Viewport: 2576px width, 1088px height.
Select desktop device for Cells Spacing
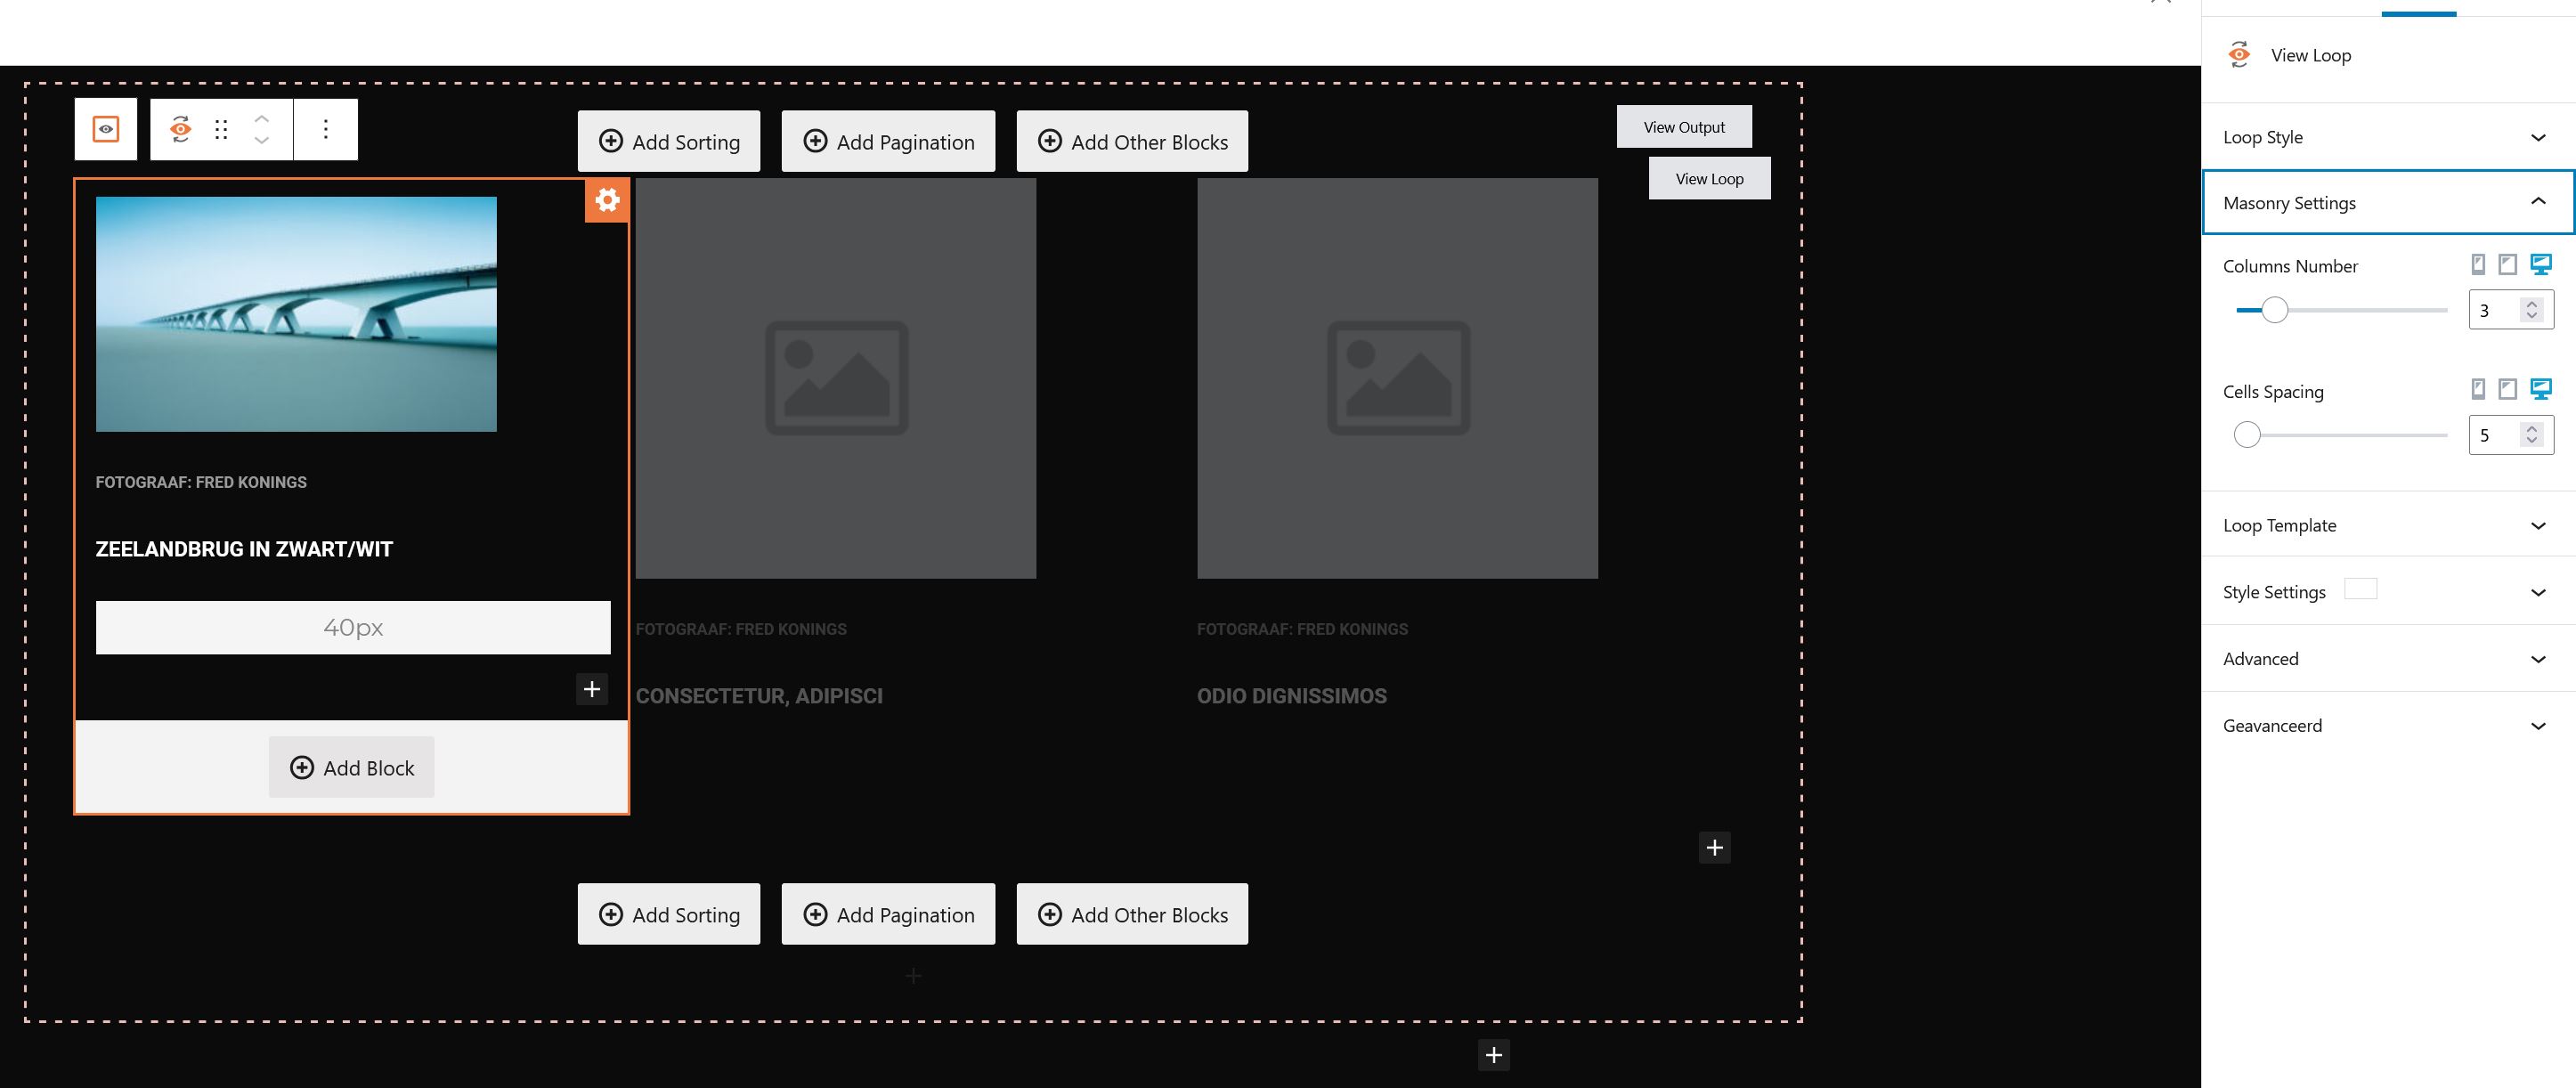(x=2541, y=390)
